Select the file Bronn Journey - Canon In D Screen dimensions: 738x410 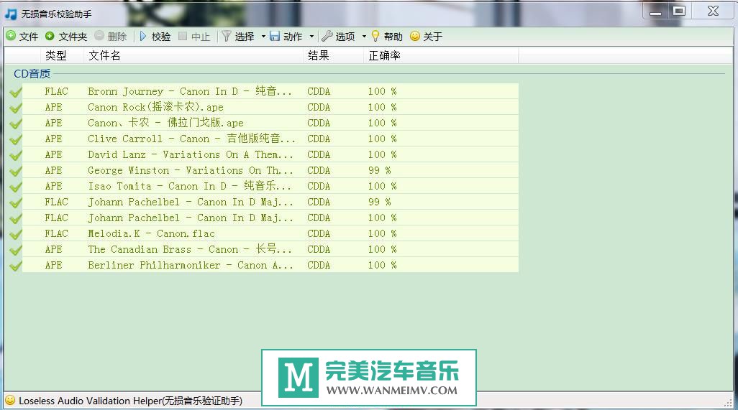click(x=190, y=91)
